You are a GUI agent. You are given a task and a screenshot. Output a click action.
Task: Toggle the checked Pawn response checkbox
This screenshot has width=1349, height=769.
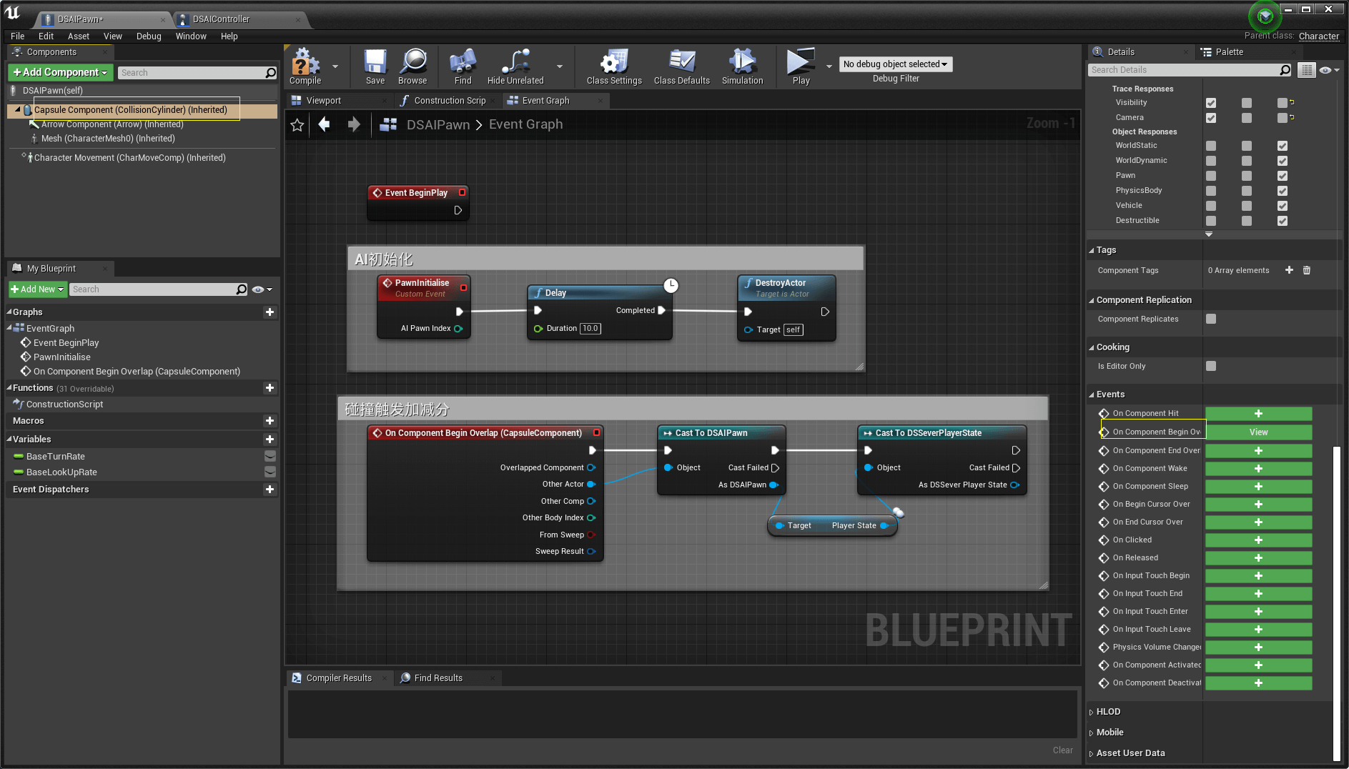point(1283,176)
